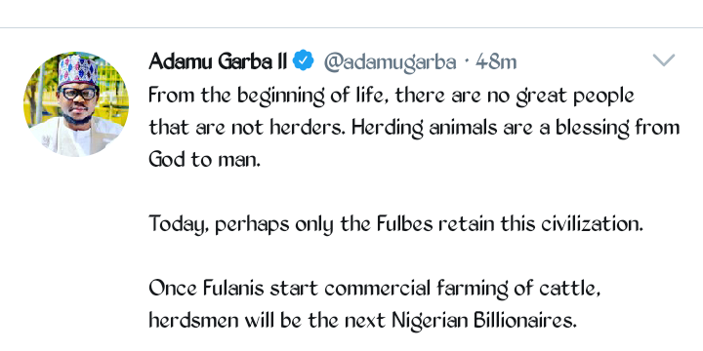Click the empty area below the avatar
This screenshot has width=703, height=351.
click(76, 251)
